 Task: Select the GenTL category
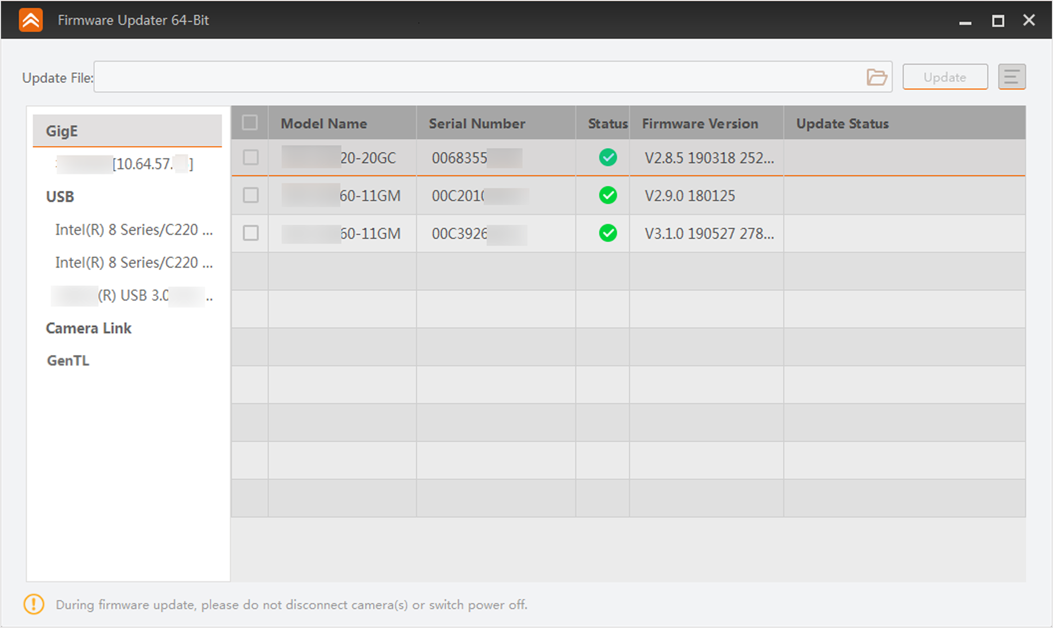68,361
